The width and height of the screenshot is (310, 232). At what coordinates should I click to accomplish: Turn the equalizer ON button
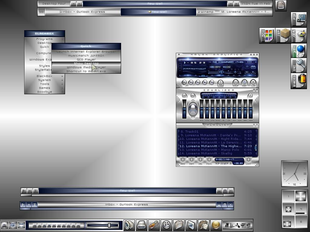184,95
